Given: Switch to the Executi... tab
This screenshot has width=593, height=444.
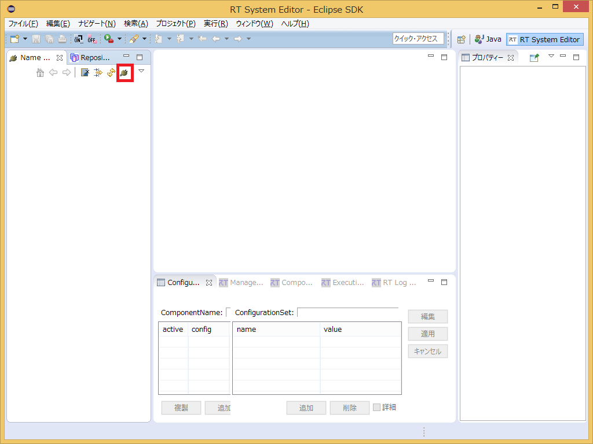Looking at the screenshot, I should (343, 282).
